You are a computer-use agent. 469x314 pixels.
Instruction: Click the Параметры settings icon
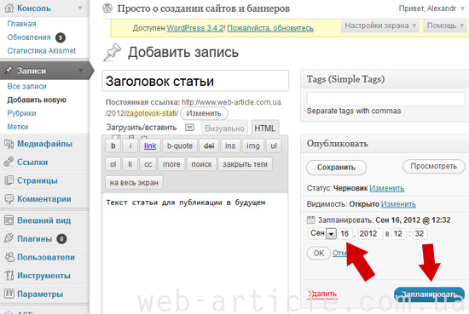(x=9, y=294)
